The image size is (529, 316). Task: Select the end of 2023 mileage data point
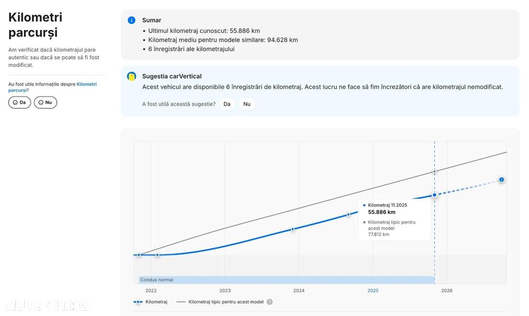click(x=293, y=229)
